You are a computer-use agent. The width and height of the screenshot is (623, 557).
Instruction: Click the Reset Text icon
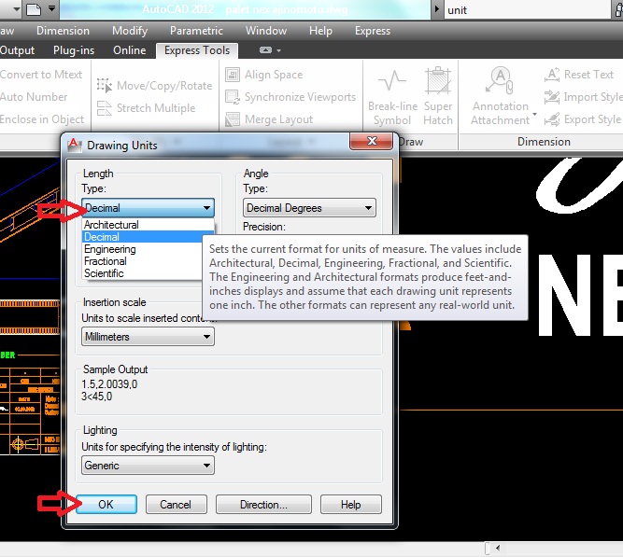tap(552, 75)
